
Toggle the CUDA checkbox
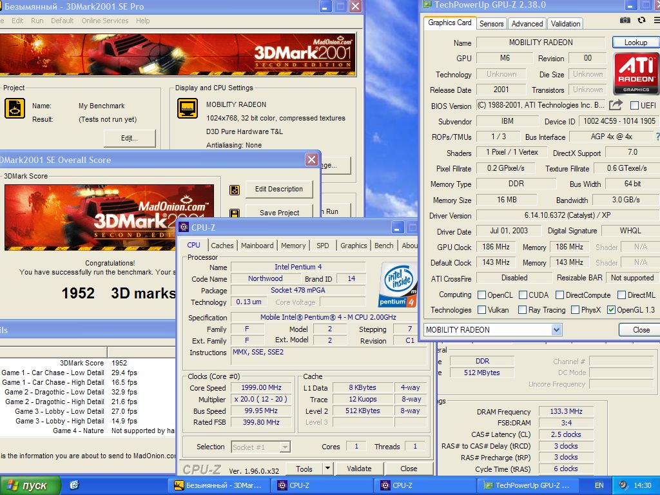click(x=523, y=295)
